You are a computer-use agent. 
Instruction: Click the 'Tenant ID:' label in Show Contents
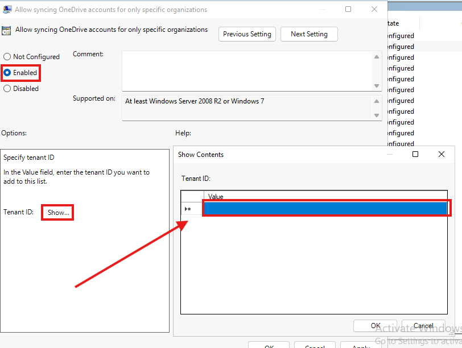pos(196,179)
